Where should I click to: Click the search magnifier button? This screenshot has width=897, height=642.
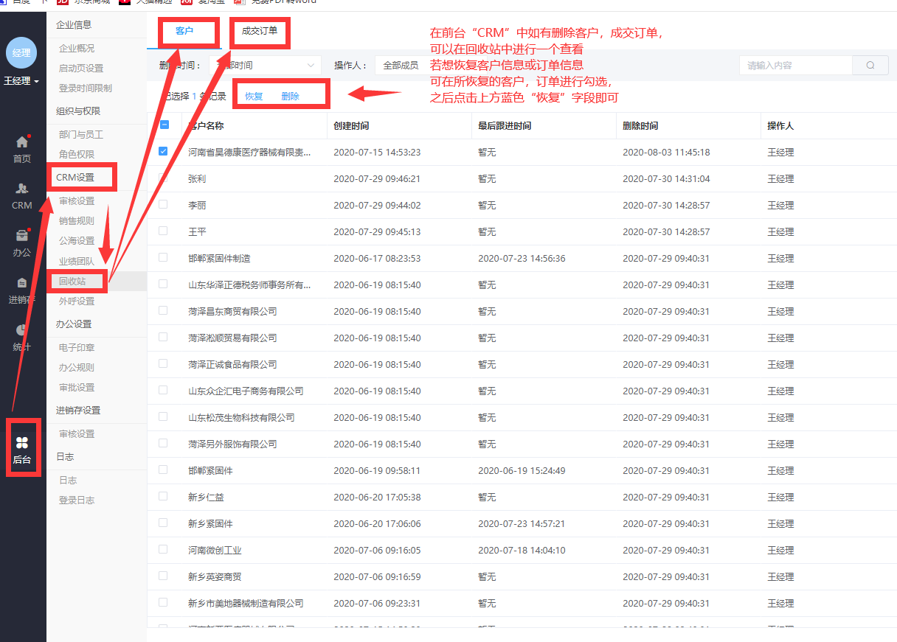pyautogui.click(x=870, y=65)
